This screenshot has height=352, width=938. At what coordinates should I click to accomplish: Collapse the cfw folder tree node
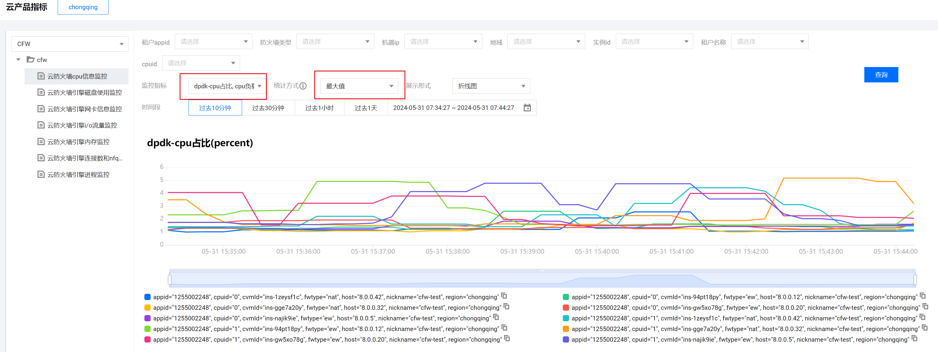[19, 60]
